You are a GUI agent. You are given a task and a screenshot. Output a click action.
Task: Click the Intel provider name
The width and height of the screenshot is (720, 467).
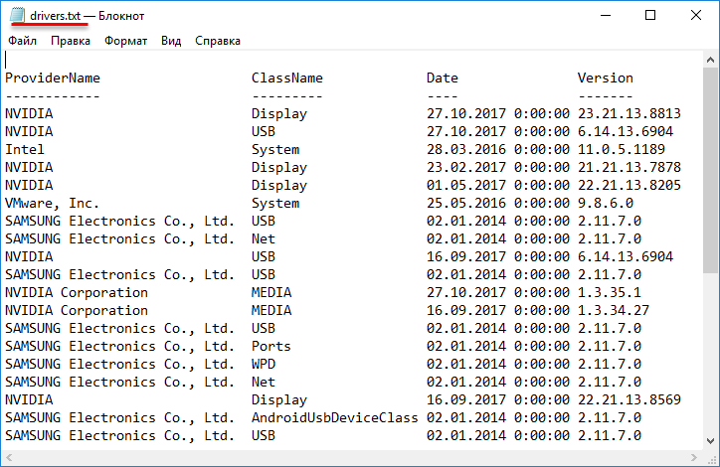[x=25, y=149]
